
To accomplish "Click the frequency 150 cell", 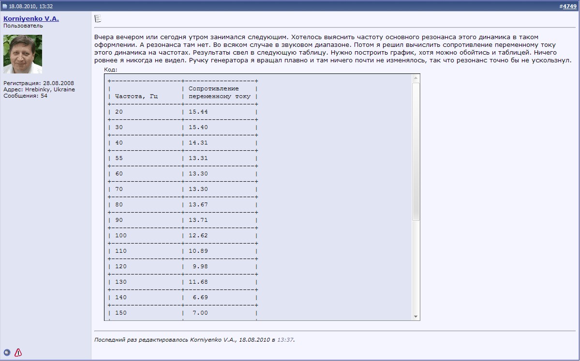I will click(120, 313).
